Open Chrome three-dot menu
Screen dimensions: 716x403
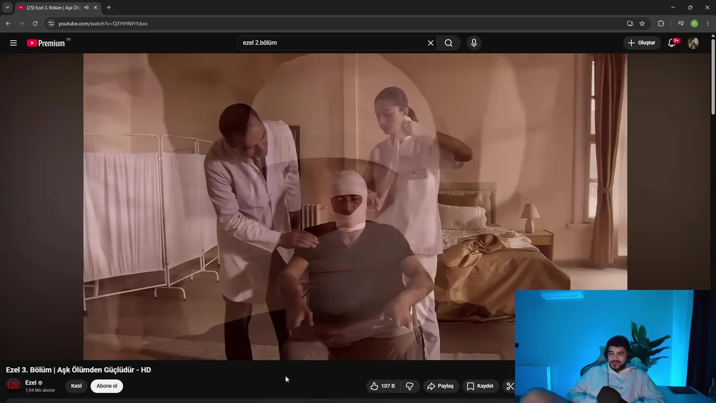pos(708,24)
